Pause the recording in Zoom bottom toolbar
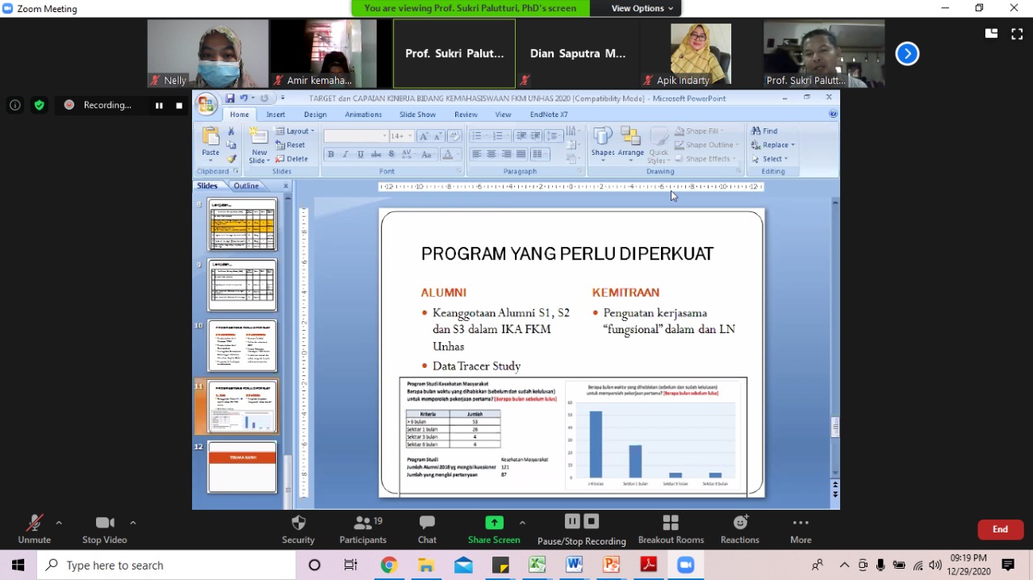The height and width of the screenshot is (580, 1033). click(x=572, y=521)
